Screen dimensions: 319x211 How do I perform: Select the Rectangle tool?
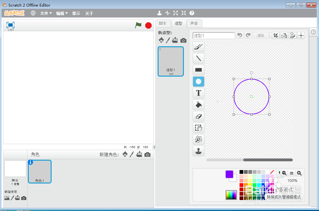pyautogui.click(x=198, y=70)
